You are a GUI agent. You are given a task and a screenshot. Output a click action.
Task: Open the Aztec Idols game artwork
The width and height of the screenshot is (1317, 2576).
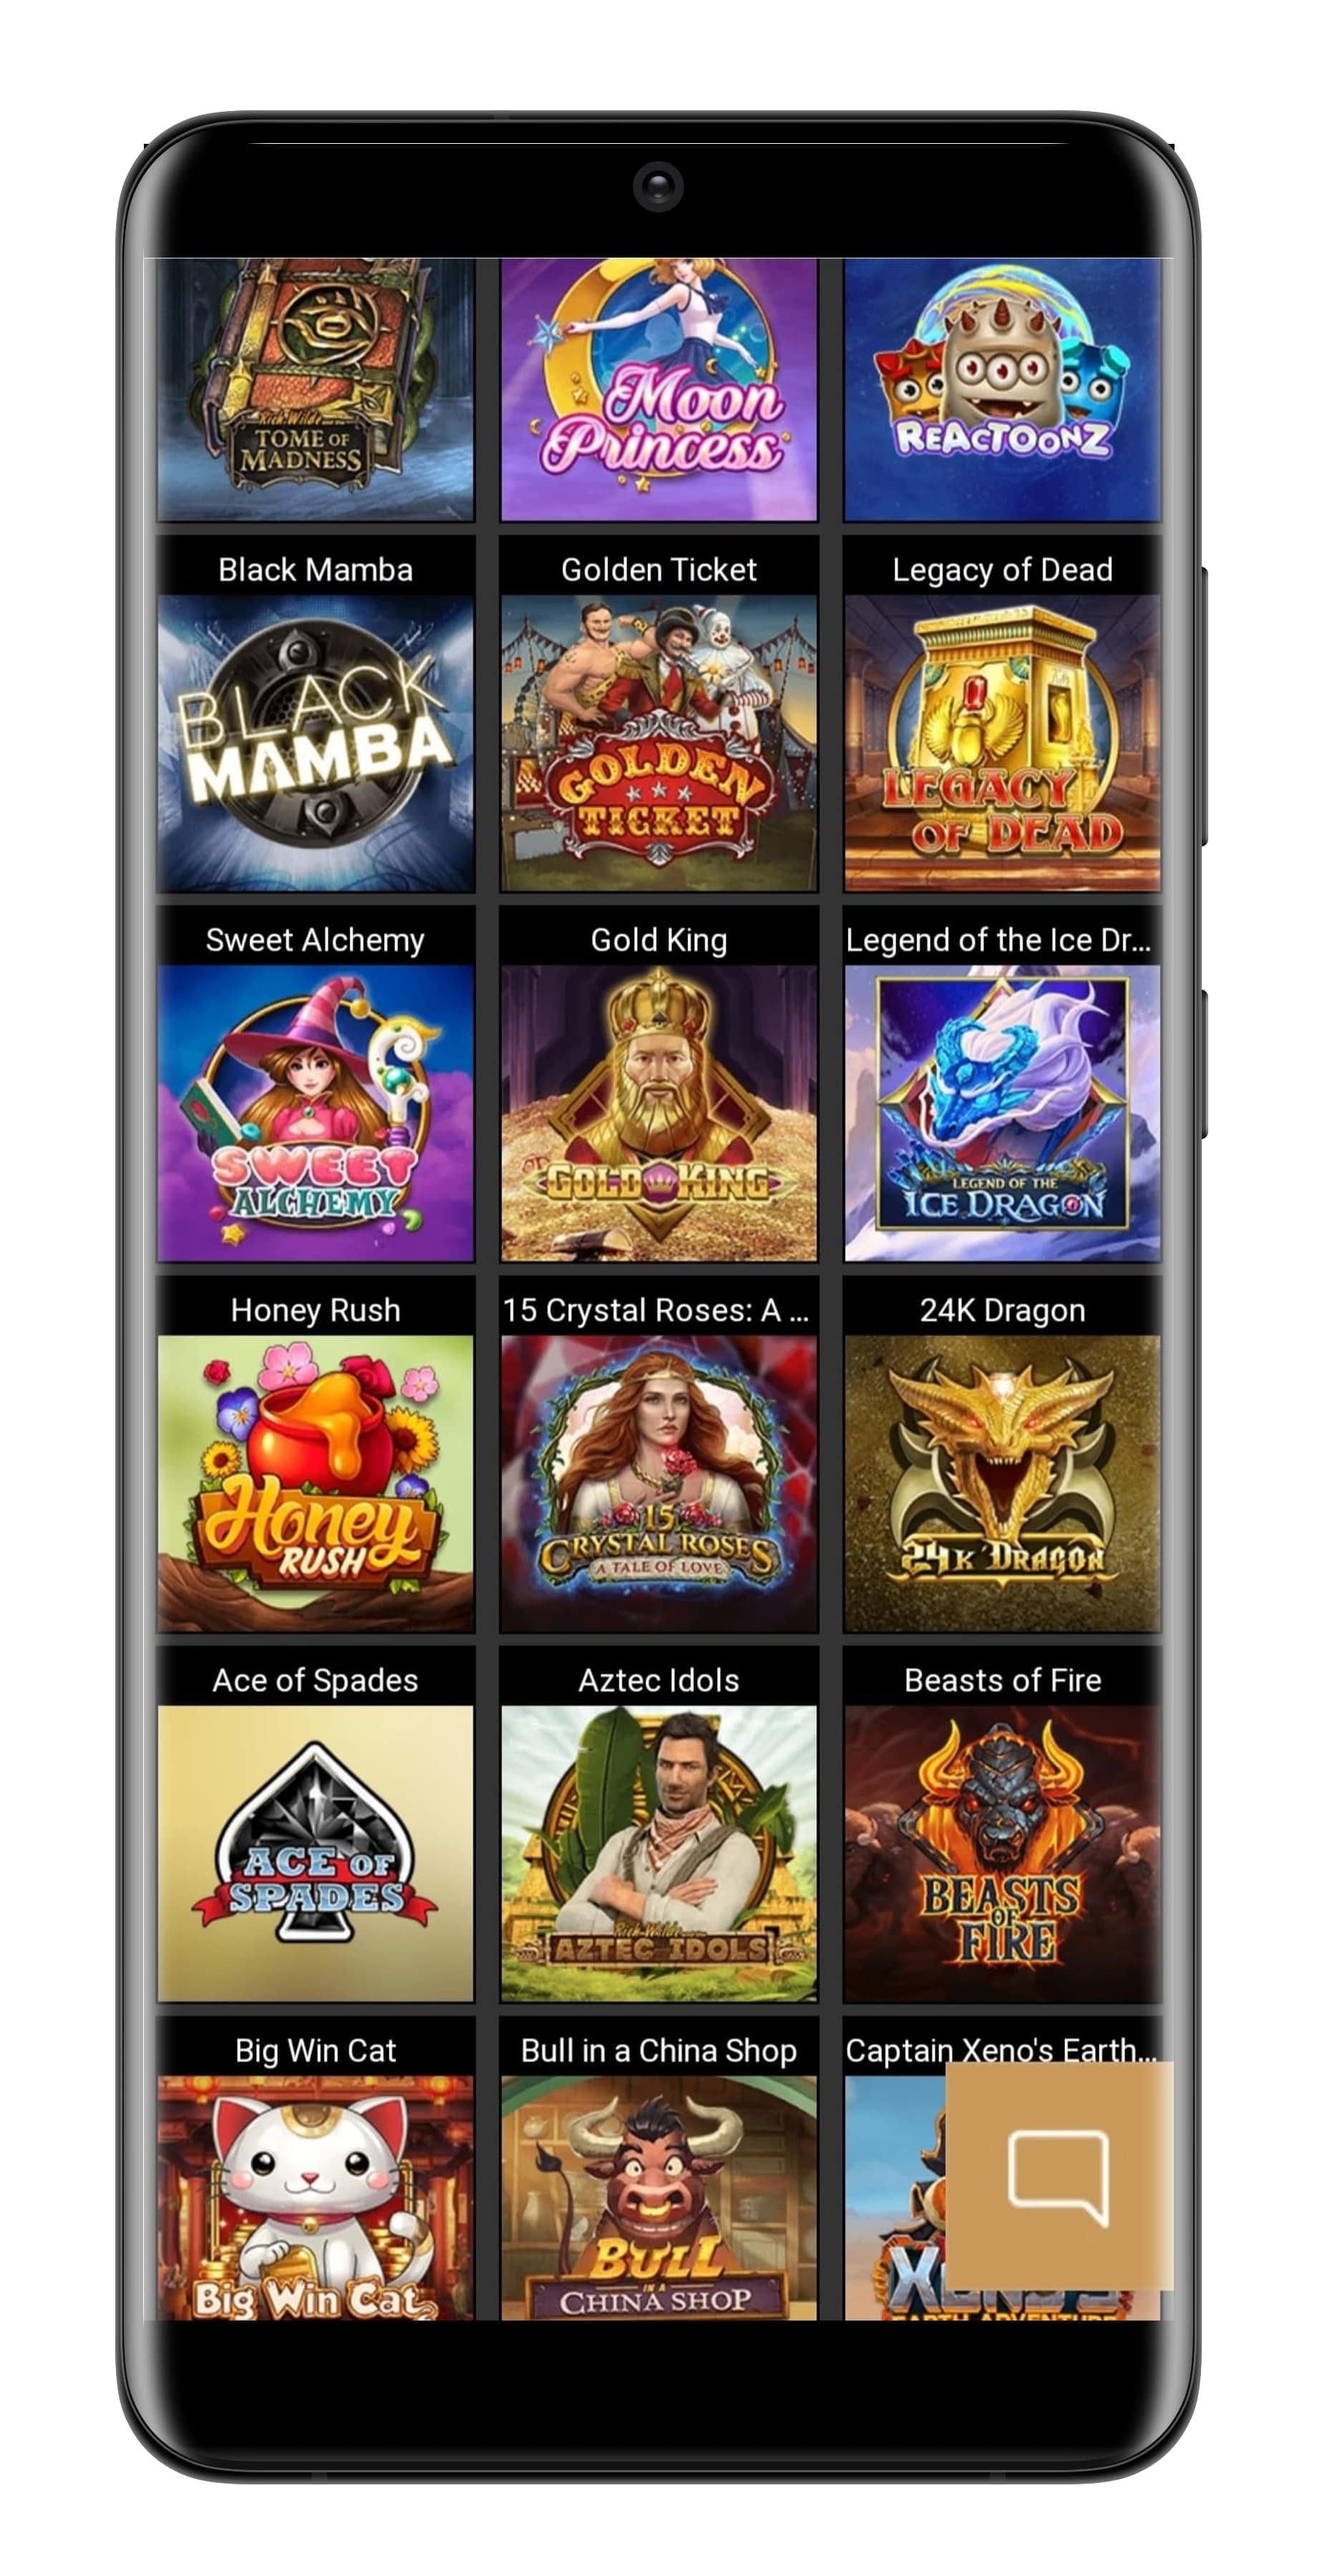coord(658,1853)
